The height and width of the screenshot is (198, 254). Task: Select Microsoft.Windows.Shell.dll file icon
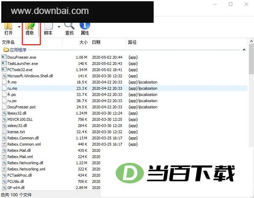[x=4, y=76]
